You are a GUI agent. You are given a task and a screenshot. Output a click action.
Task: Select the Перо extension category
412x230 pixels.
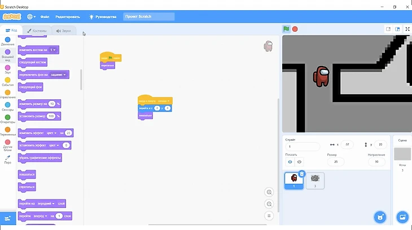coord(8,160)
